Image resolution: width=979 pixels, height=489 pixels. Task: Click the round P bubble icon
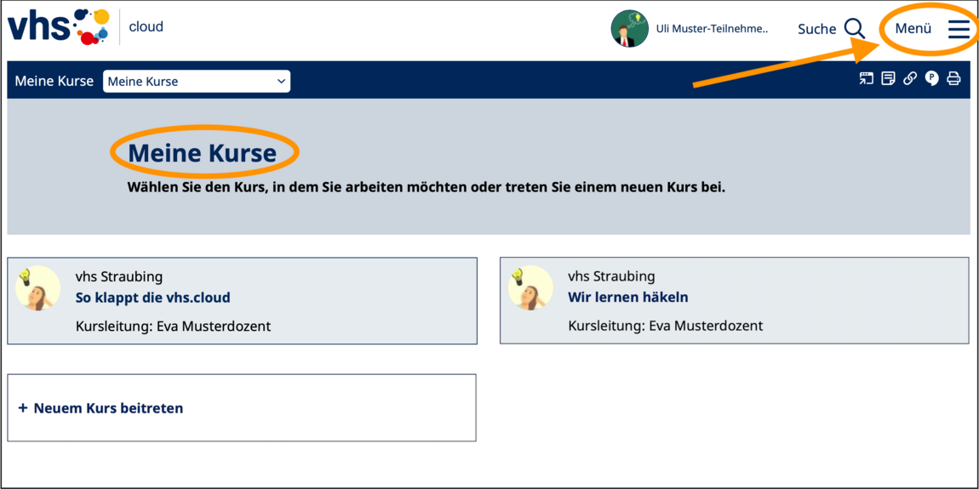coord(932,79)
